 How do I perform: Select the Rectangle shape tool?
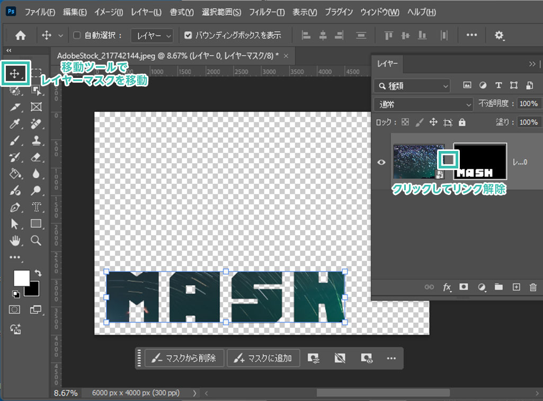click(x=36, y=224)
